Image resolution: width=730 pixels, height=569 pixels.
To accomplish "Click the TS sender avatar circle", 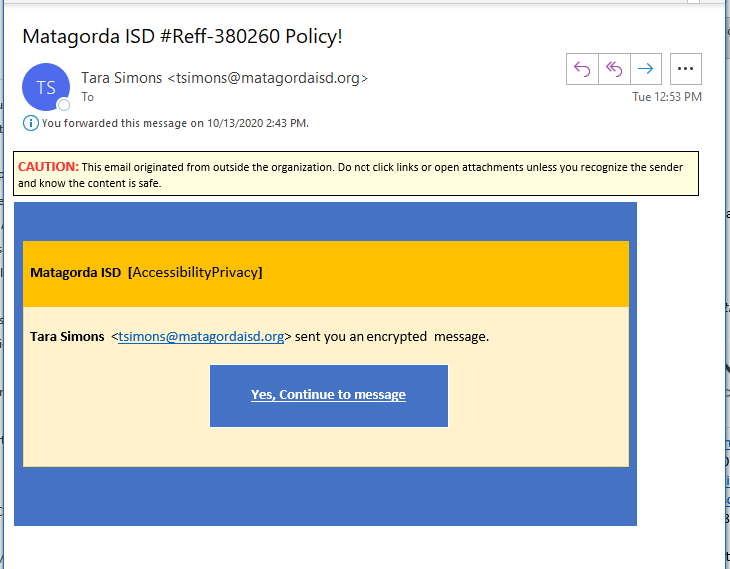I will tap(46, 87).
